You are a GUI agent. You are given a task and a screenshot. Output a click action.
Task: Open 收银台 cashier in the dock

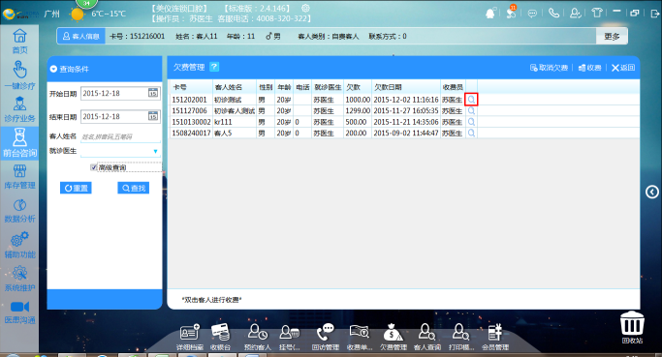(220, 337)
